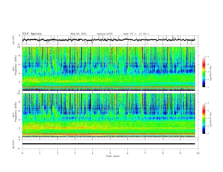
Task: Click the lower PSD color scale bar
Action: click(204, 118)
